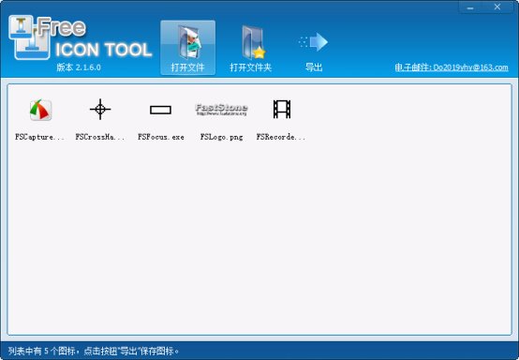The width and height of the screenshot is (519, 360).
Task: Click the Open File (打开文件) toolbar button
Action: pyautogui.click(x=187, y=48)
